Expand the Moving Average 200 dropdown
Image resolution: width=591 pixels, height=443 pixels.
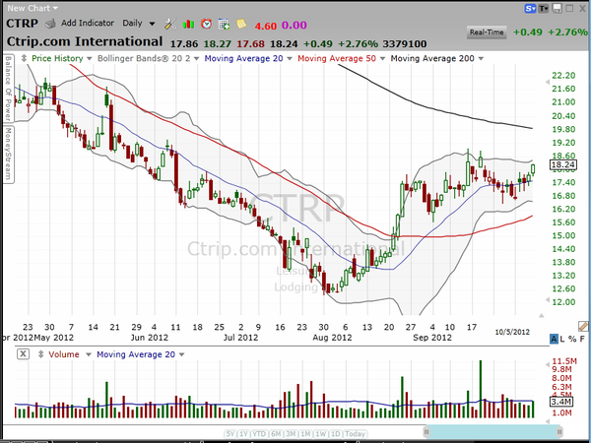[481, 59]
